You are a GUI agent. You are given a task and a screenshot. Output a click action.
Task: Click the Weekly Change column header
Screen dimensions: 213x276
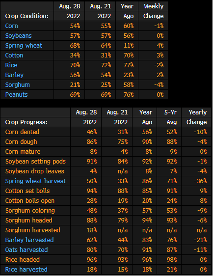tap(154, 11)
